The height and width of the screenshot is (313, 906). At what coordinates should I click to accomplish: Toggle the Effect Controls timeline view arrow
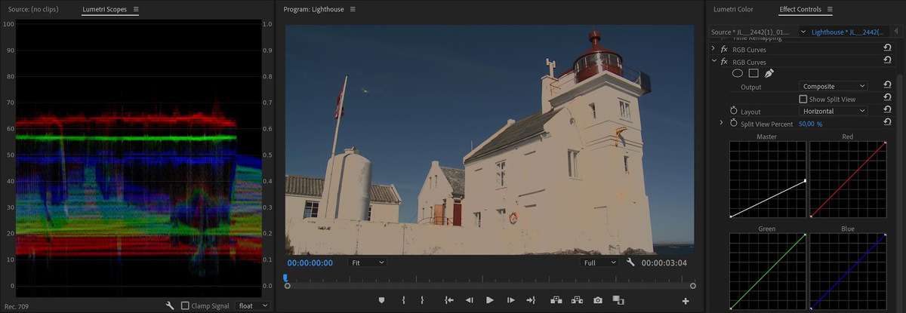pyautogui.click(x=896, y=32)
